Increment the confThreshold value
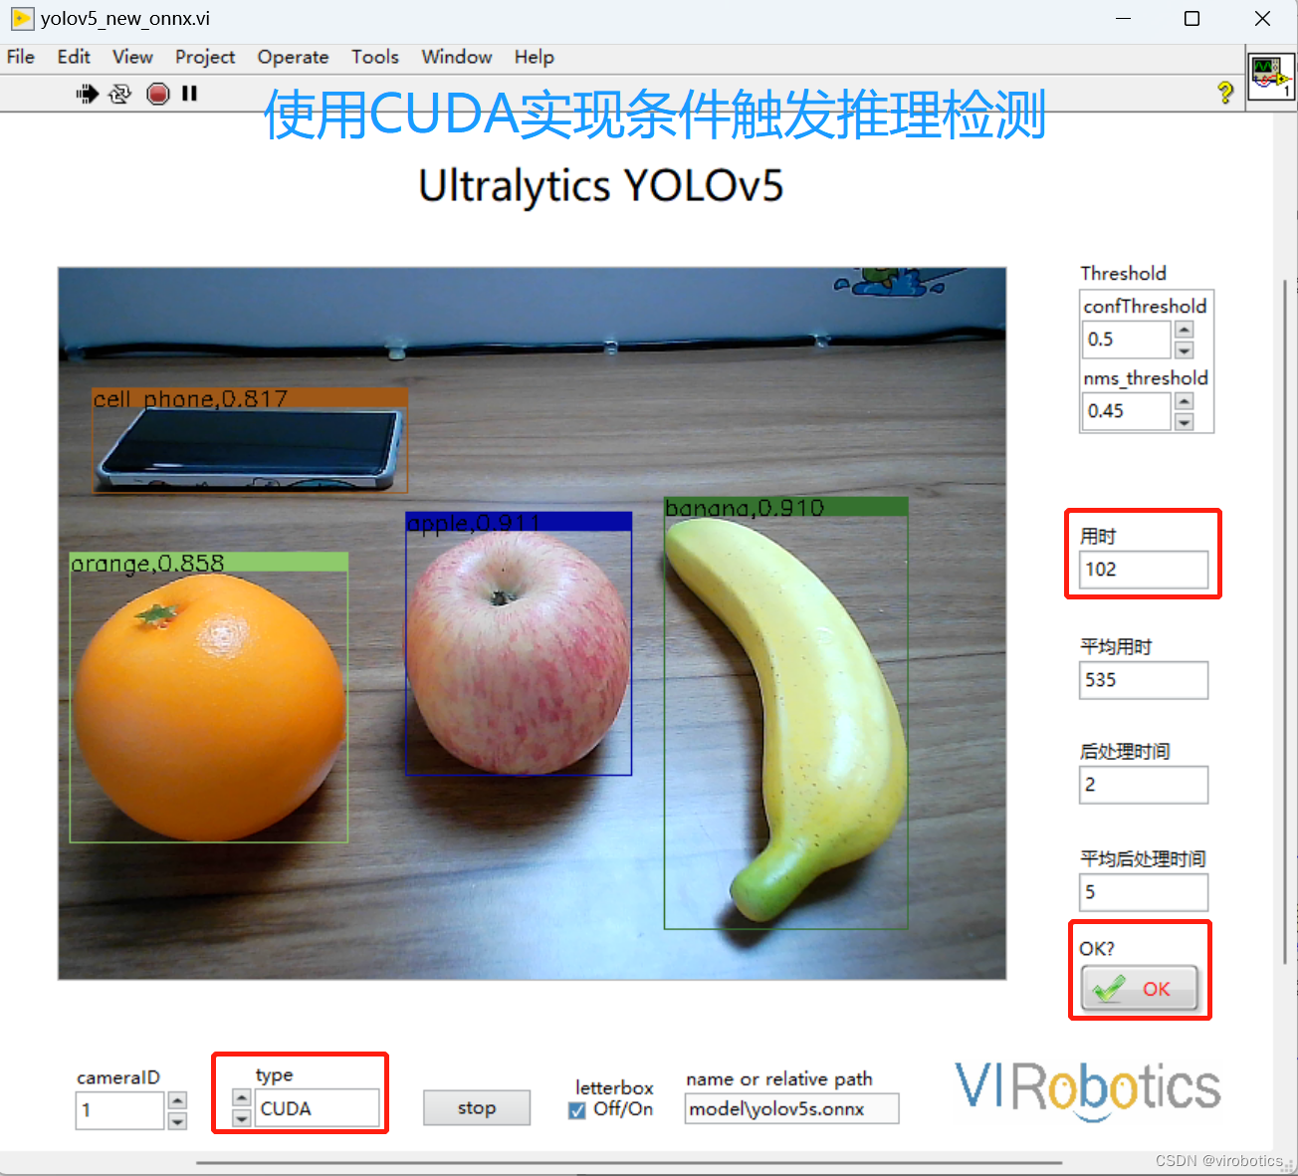1298x1176 pixels. (x=1185, y=331)
